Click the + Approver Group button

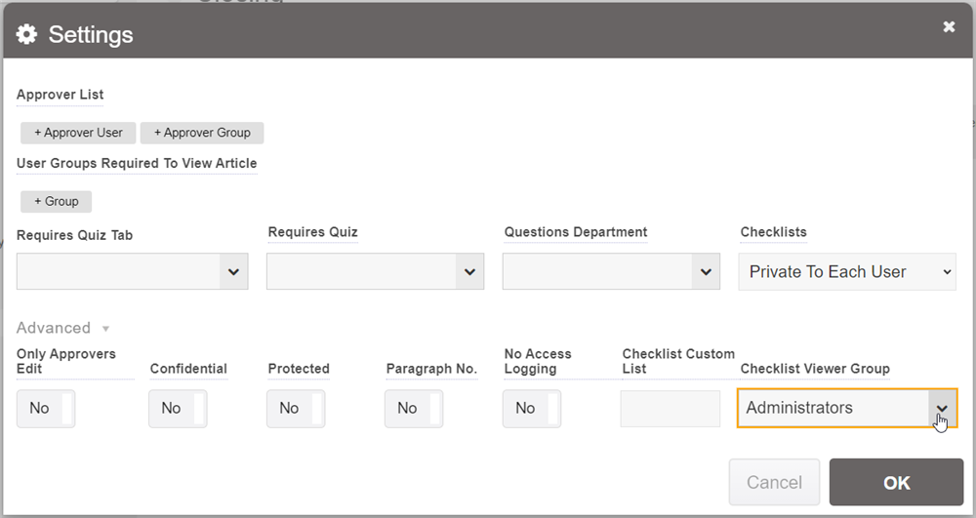(202, 133)
